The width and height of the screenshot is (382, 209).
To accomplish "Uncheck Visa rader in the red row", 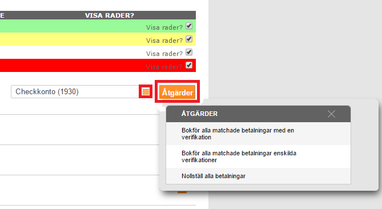I will pyautogui.click(x=189, y=65).
